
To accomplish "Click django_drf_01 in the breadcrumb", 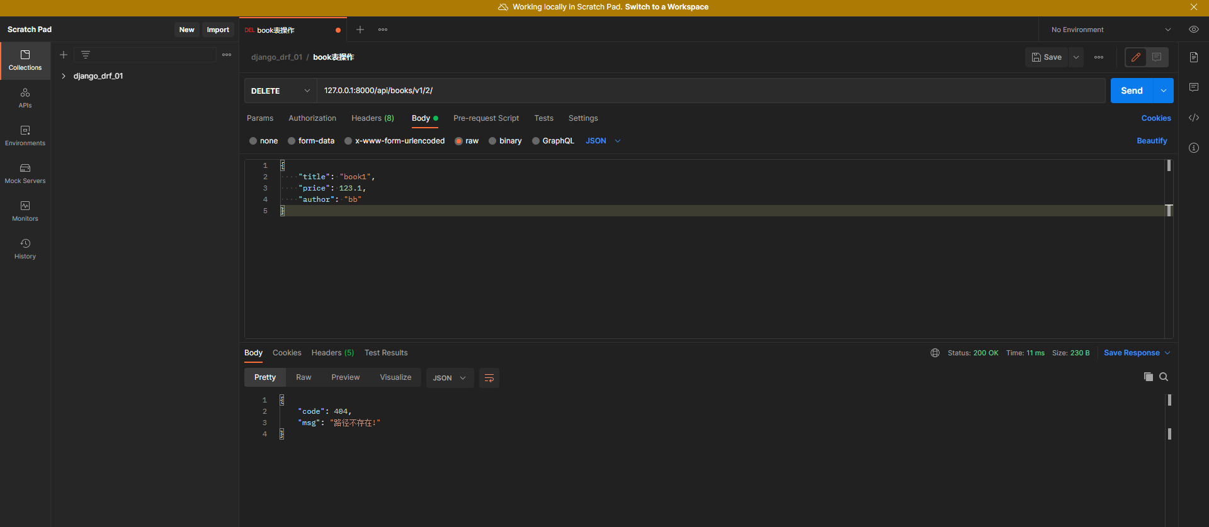I will coord(276,57).
